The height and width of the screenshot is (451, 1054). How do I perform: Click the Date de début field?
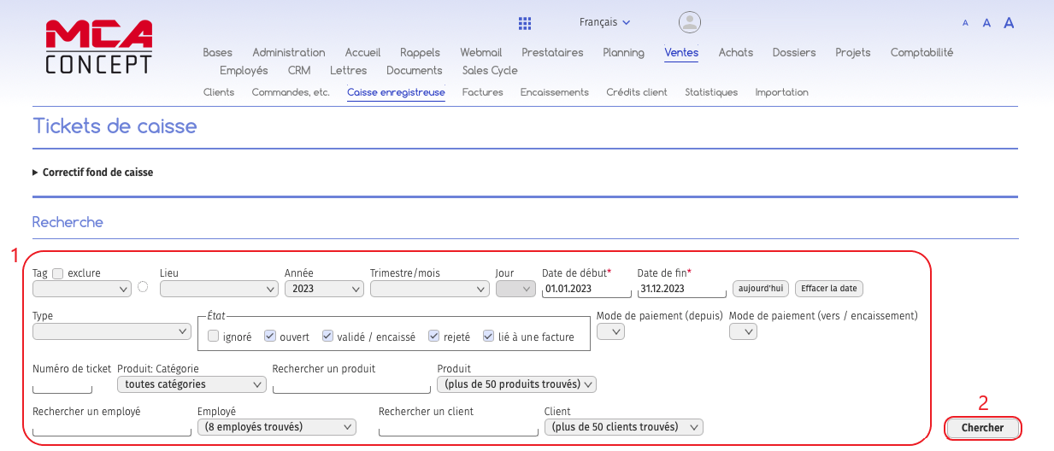click(x=586, y=289)
